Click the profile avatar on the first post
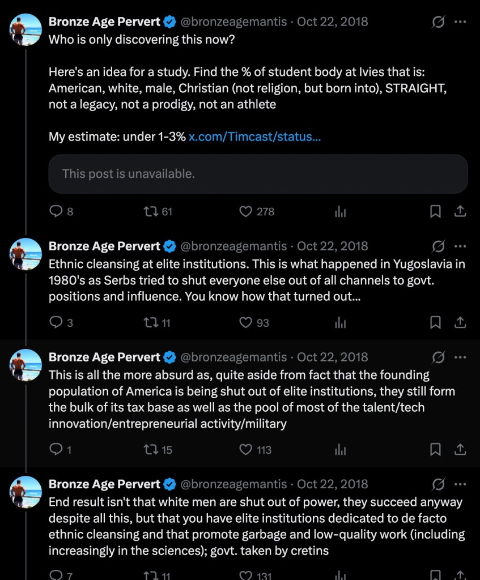 (x=26, y=29)
